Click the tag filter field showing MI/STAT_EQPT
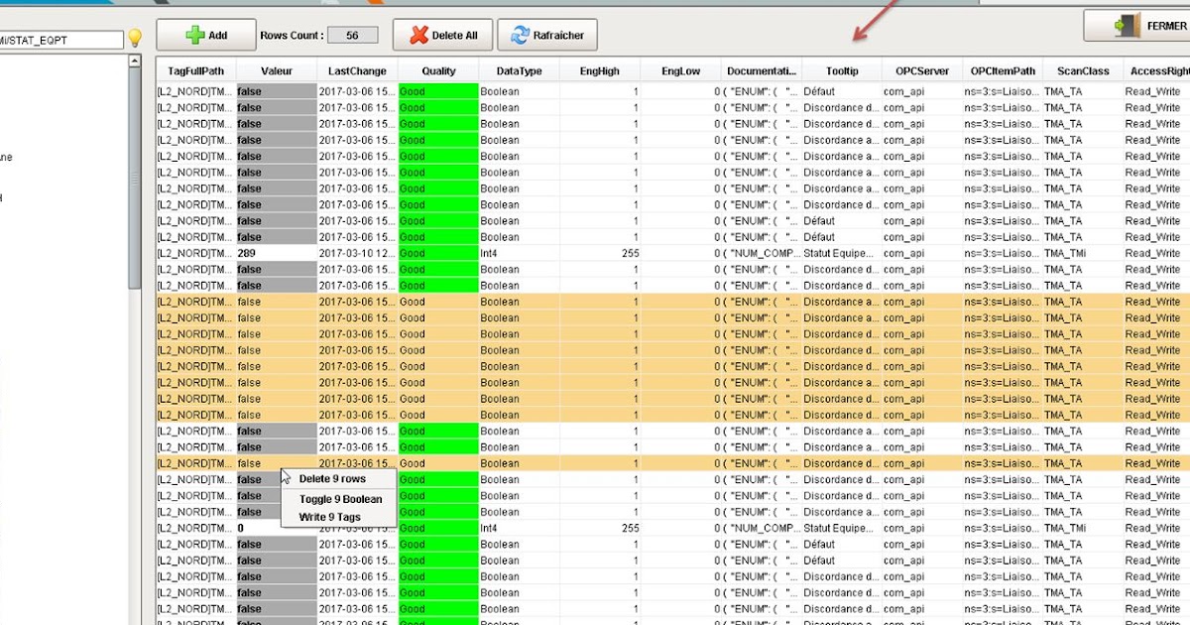This screenshot has height=625, width=1190. coord(59,40)
